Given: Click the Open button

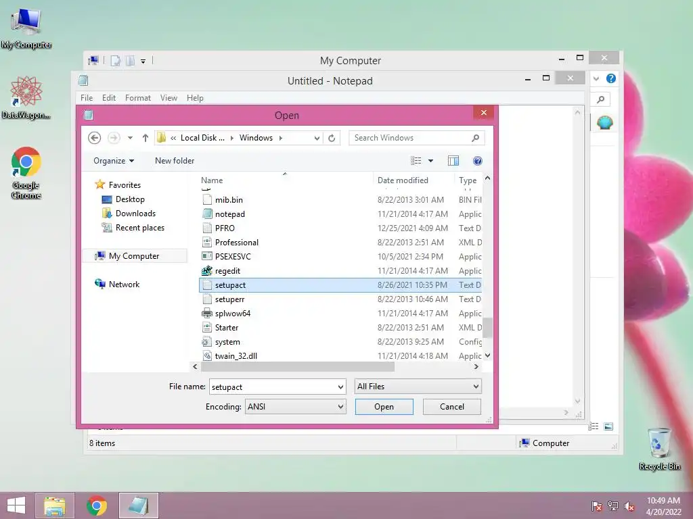Looking at the screenshot, I should coord(384,406).
